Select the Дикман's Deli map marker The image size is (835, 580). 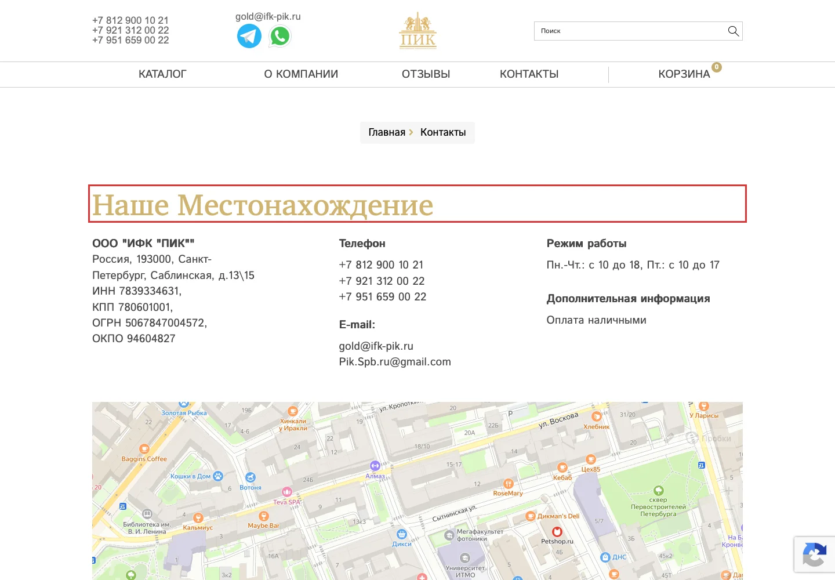tap(531, 516)
